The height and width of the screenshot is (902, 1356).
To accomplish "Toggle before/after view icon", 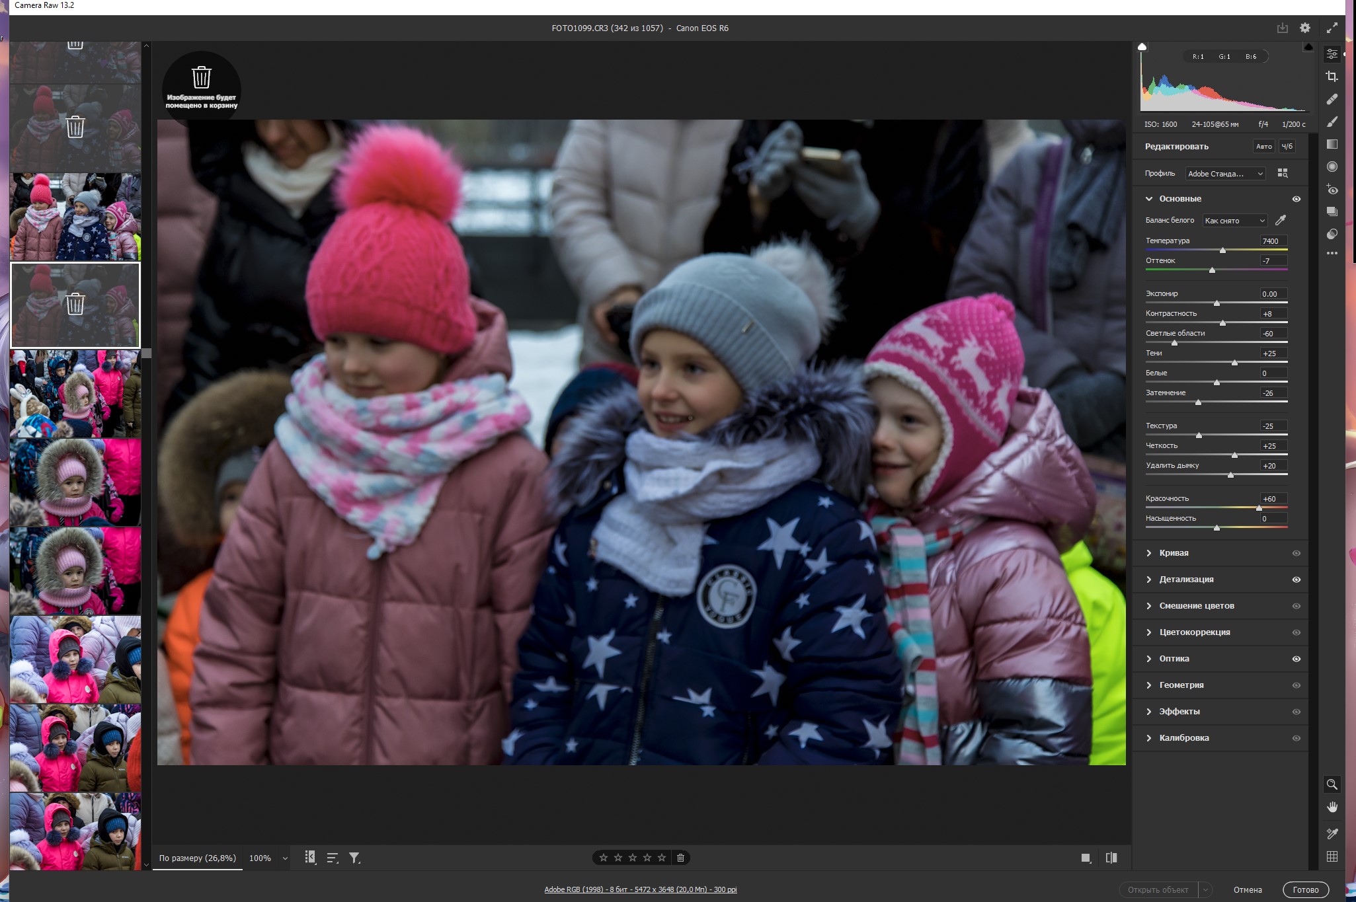I will coord(1111,858).
